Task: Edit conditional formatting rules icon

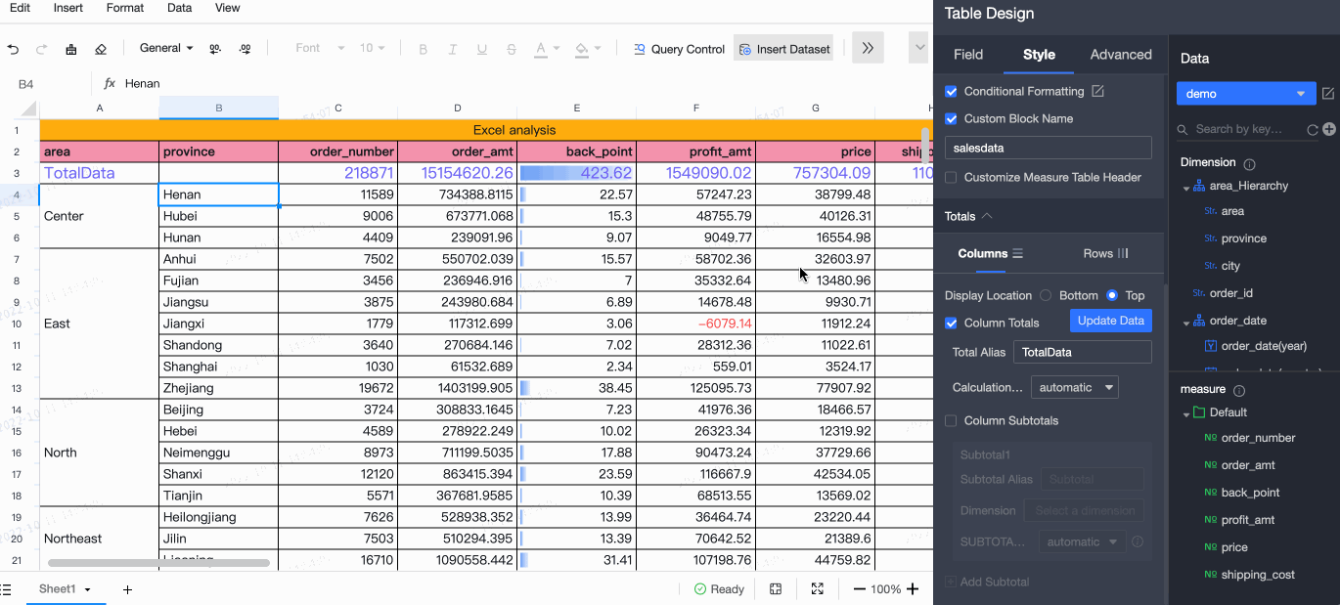Action: pos(1097,91)
